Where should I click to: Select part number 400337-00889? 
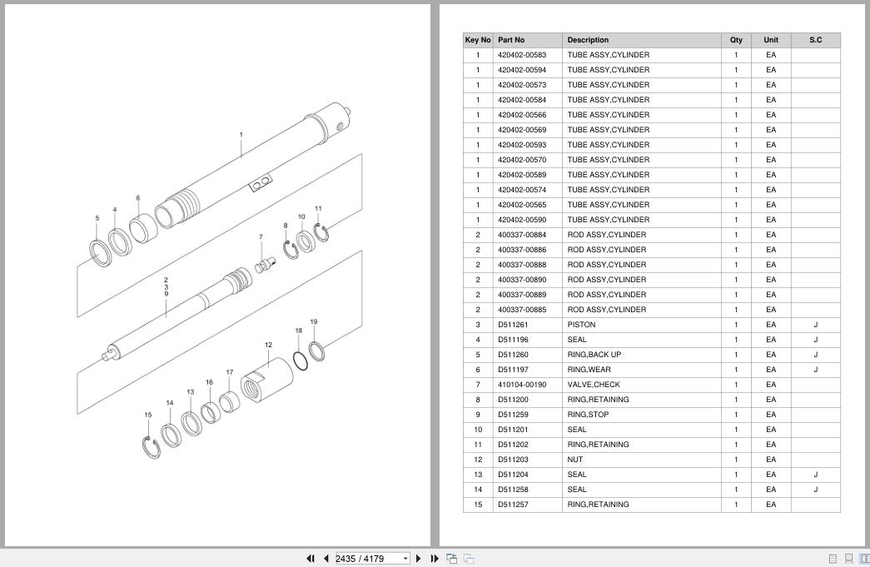click(521, 295)
